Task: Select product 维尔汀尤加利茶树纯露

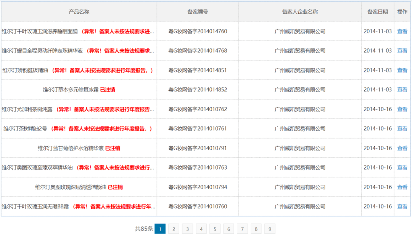Action: [x=27, y=109]
